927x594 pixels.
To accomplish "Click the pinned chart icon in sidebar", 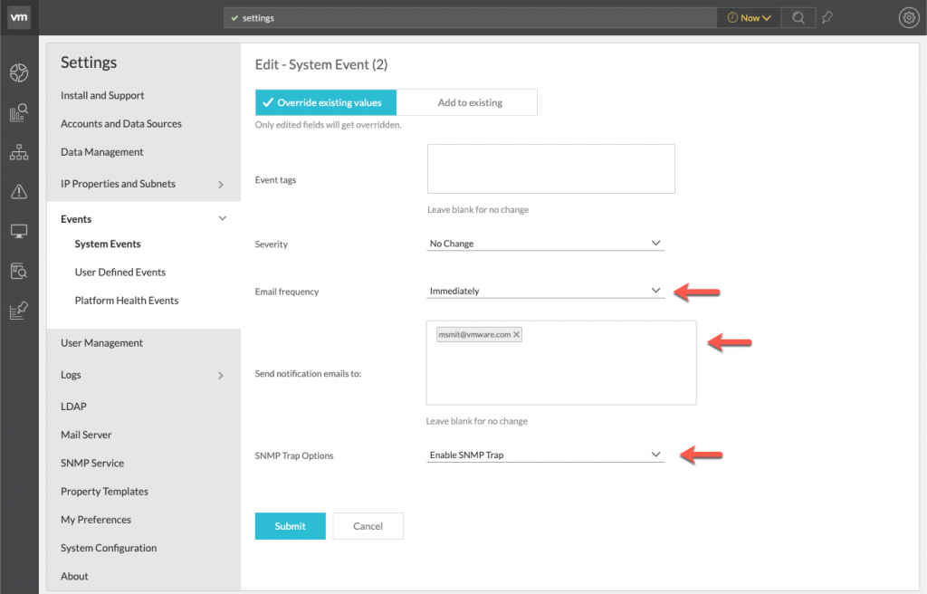I will (x=19, y=311).
